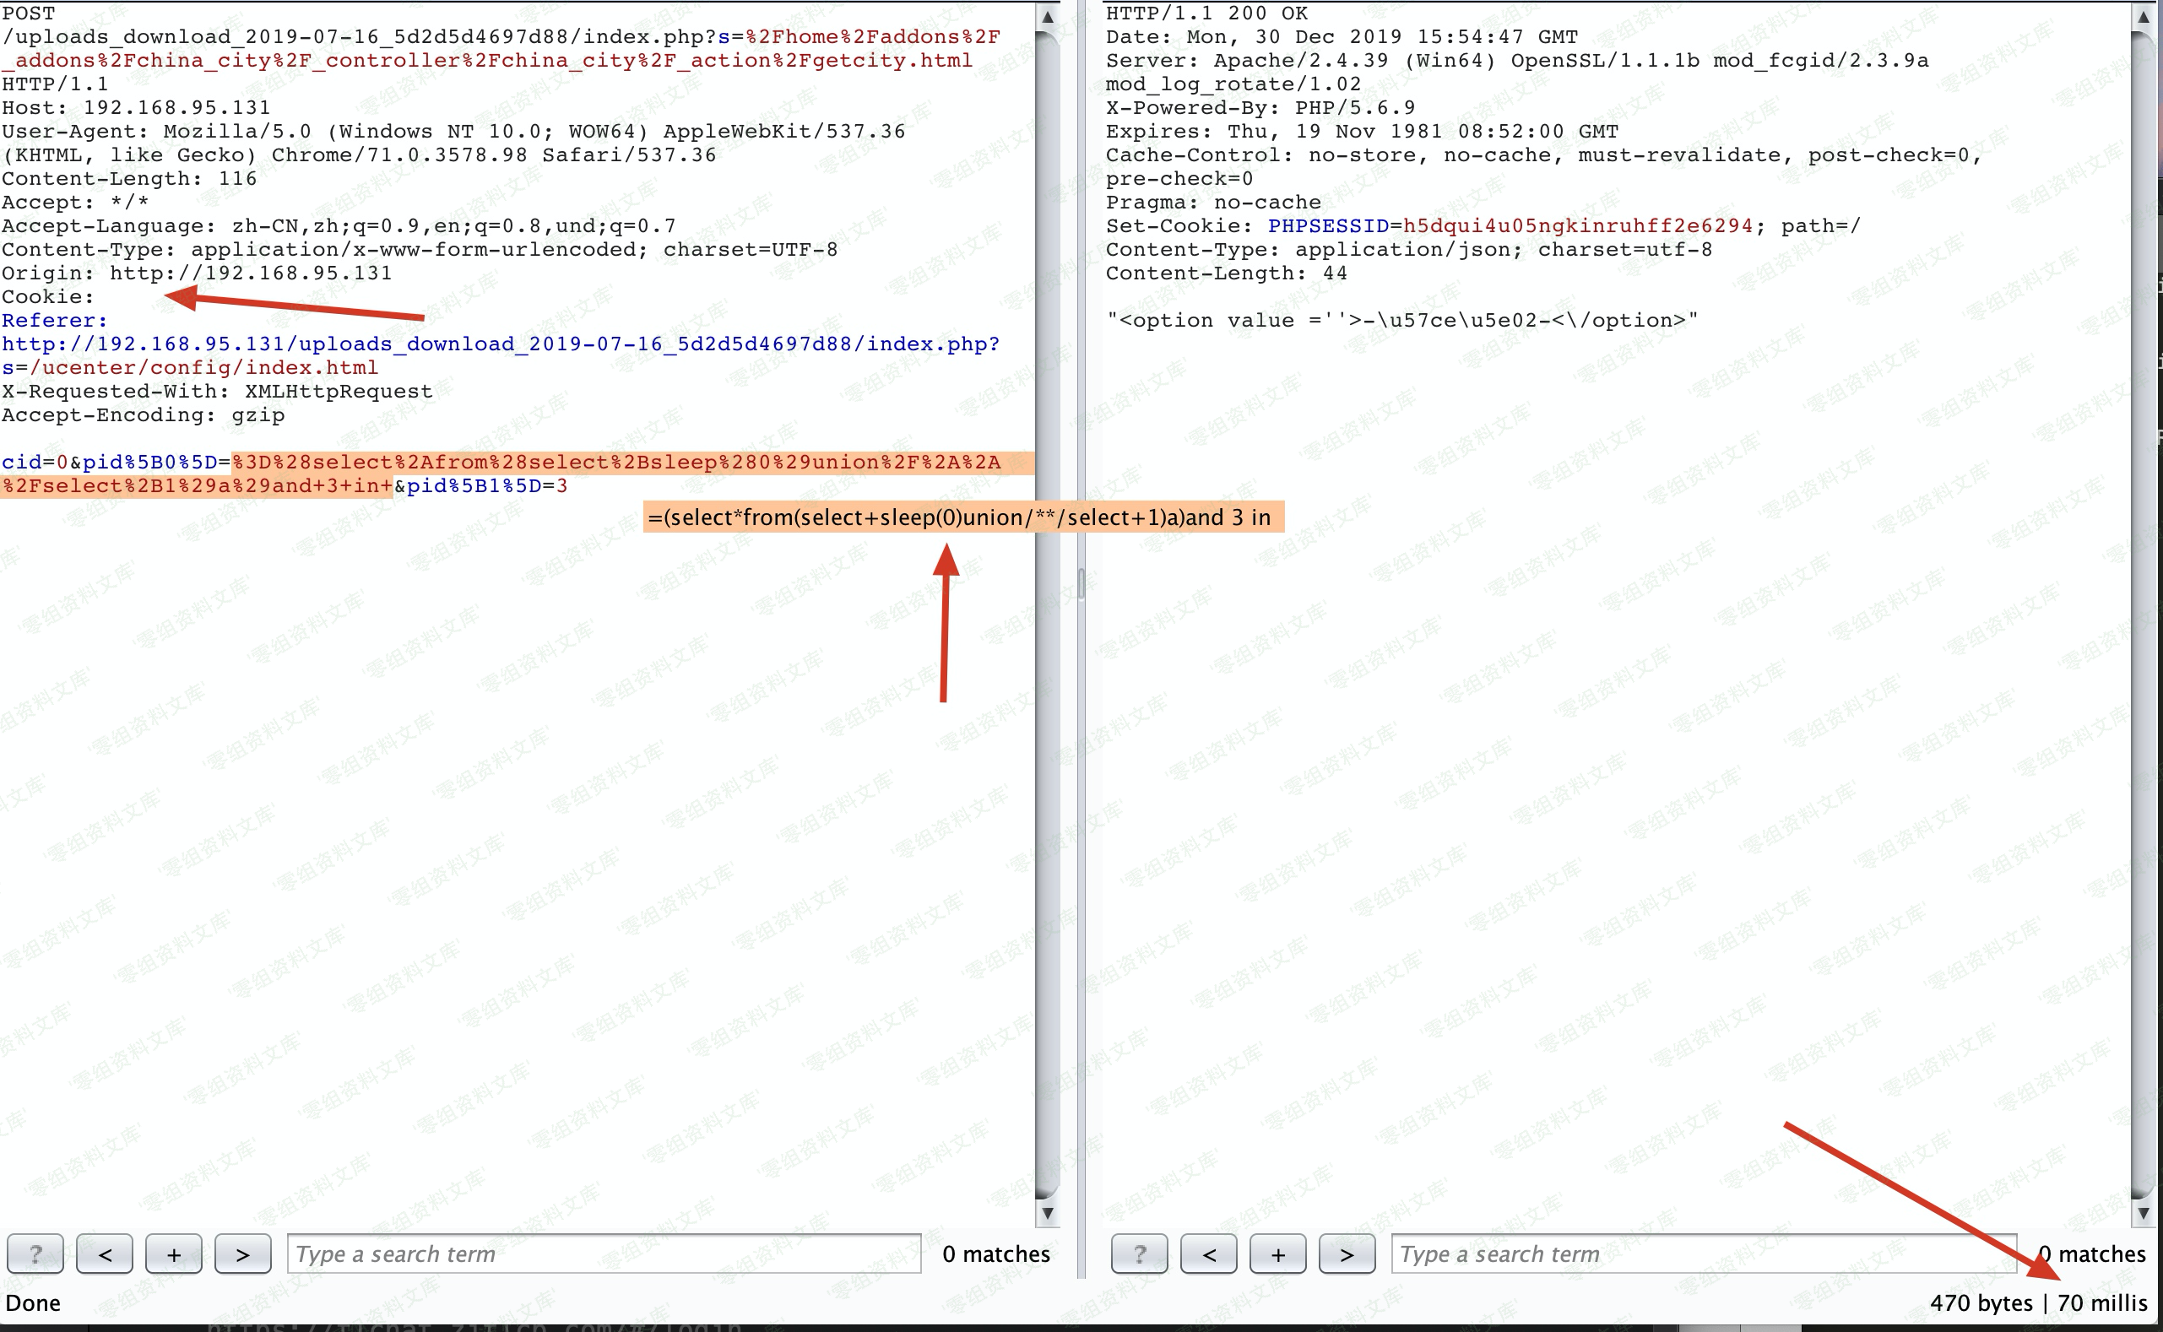Focus the request pane search term field
Viewport: 2163px width, 1332px height.
point(604,1253)
